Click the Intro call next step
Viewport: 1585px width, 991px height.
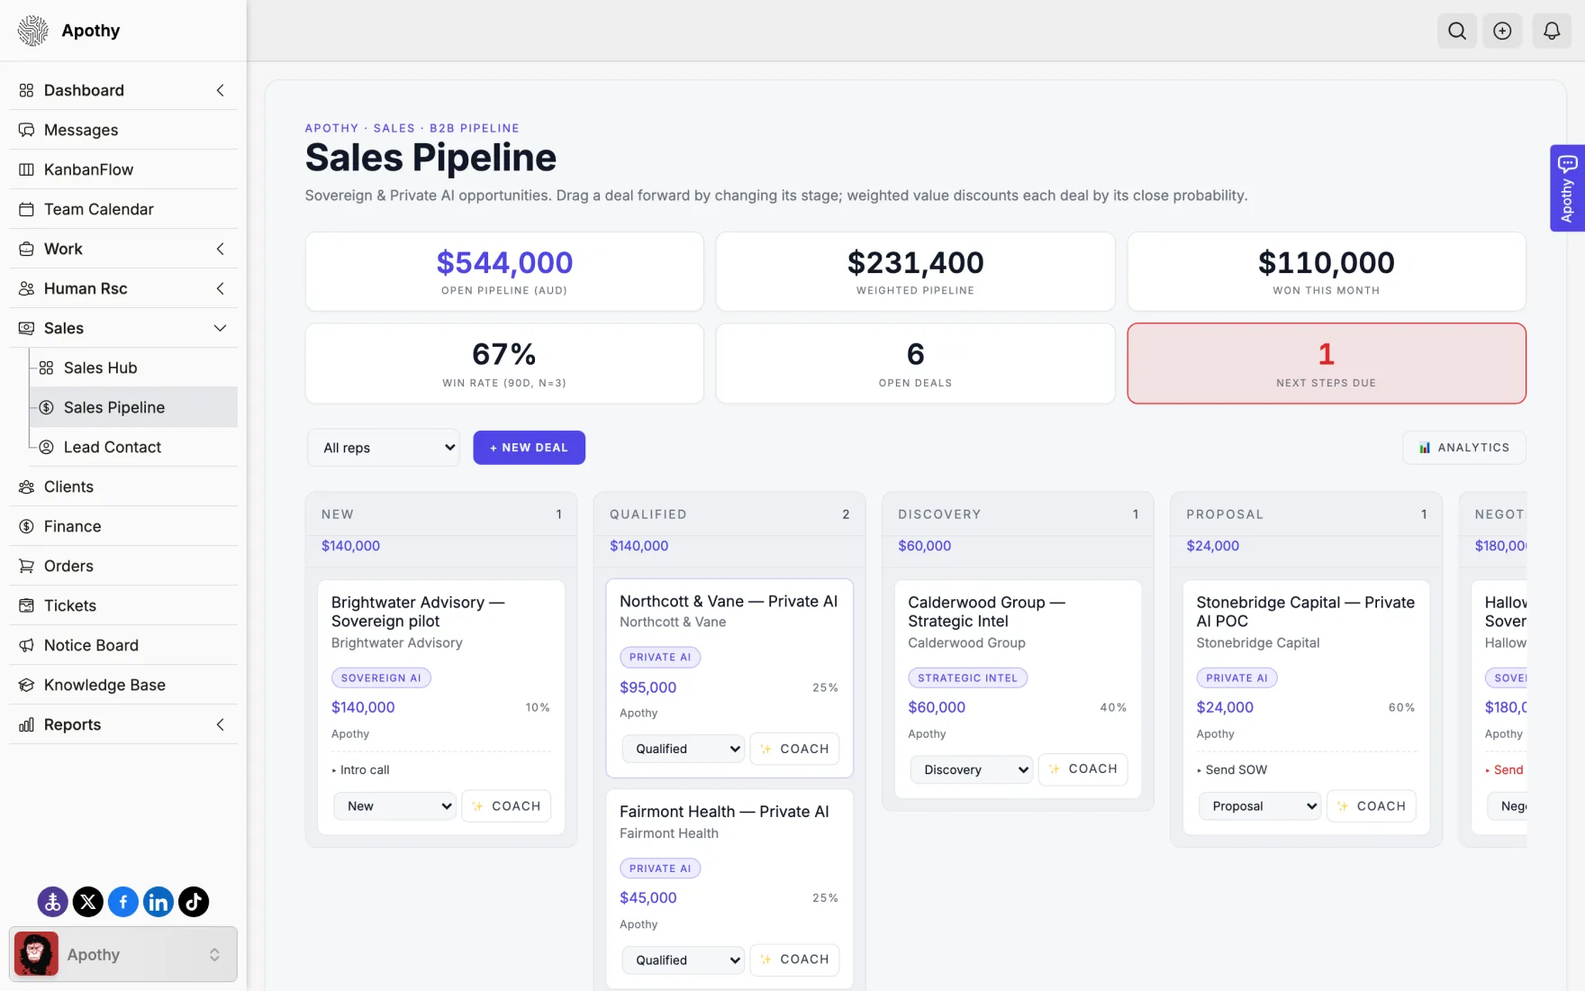[x=364, y=770]
